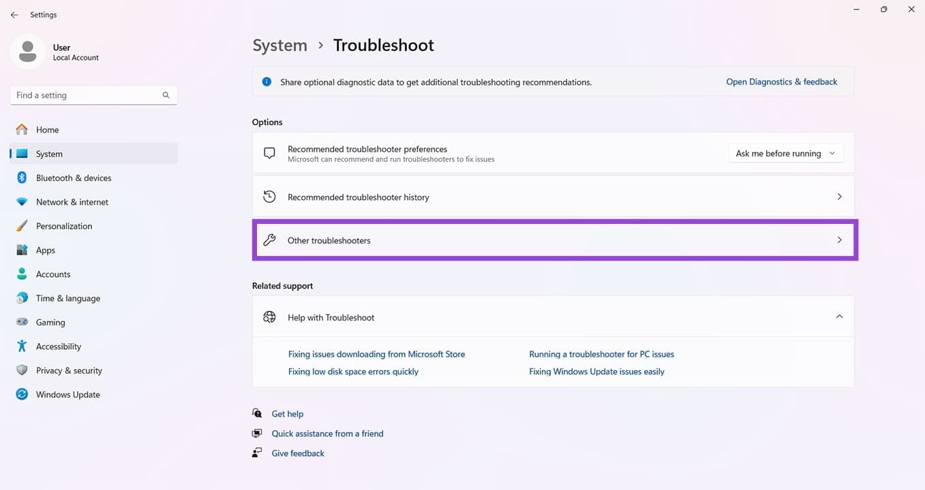Select the Windows Update icon
Viewport: 925px width, 490px height.
[x=22, y=394]
